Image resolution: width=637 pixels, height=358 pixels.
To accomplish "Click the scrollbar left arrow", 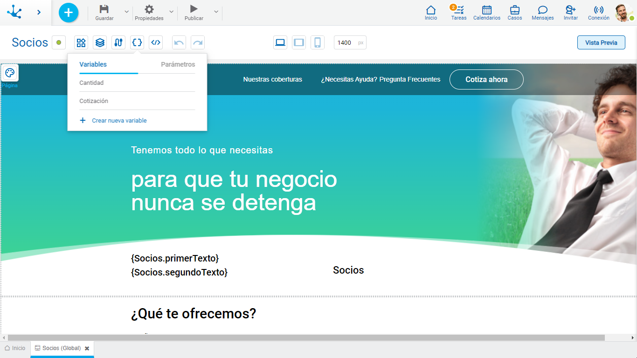I will 4,337.
